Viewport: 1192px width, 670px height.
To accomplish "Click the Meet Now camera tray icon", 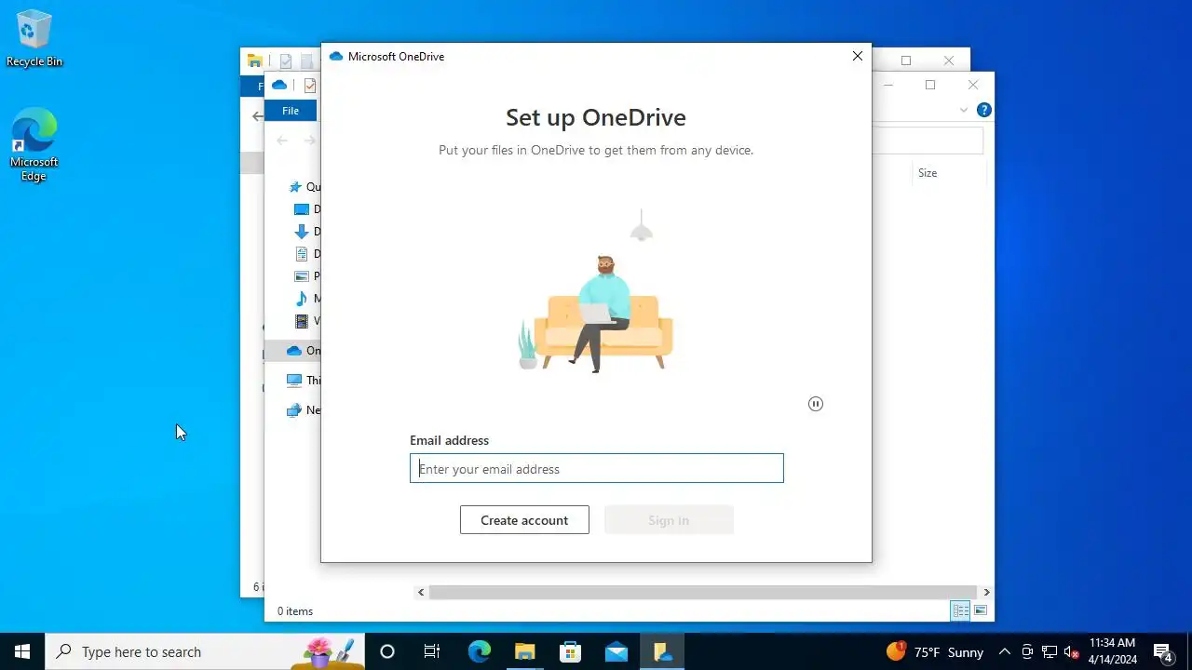I will coord(1027,651).
